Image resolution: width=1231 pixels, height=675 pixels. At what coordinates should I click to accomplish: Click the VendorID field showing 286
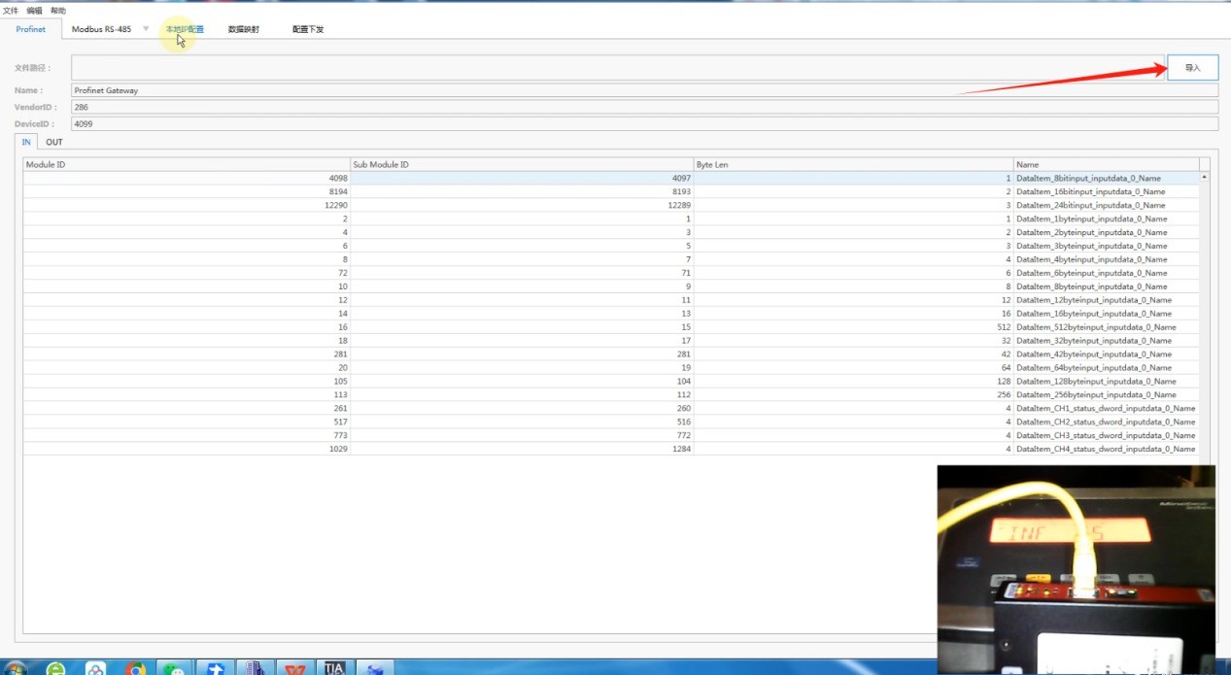(x=644, y=107)
